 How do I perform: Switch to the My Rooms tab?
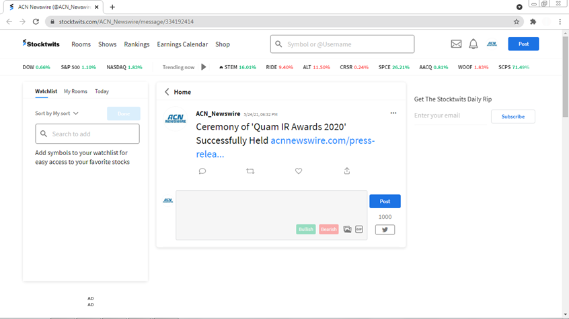[75, 91]
